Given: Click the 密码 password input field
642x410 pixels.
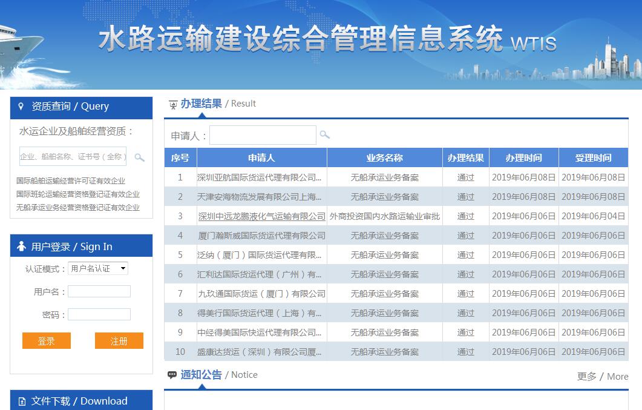Looking at the screenshot, I should (99, 314).
